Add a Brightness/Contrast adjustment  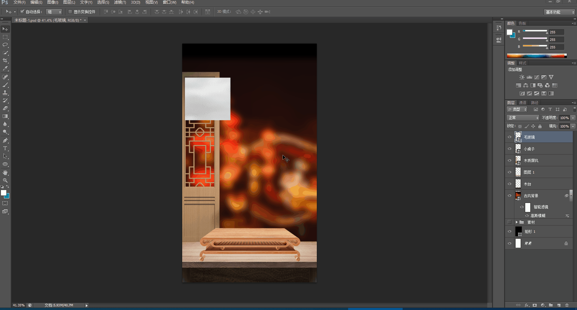pyautogui.click(x=522, y=77)
